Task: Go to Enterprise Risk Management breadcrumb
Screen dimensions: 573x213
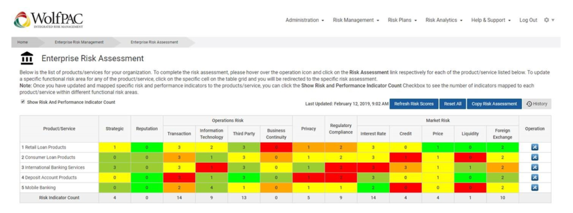Action: coord(79,42)
